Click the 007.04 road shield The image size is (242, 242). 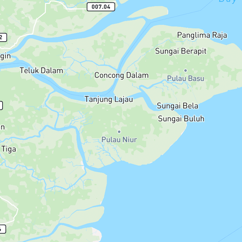pos(101,7)
